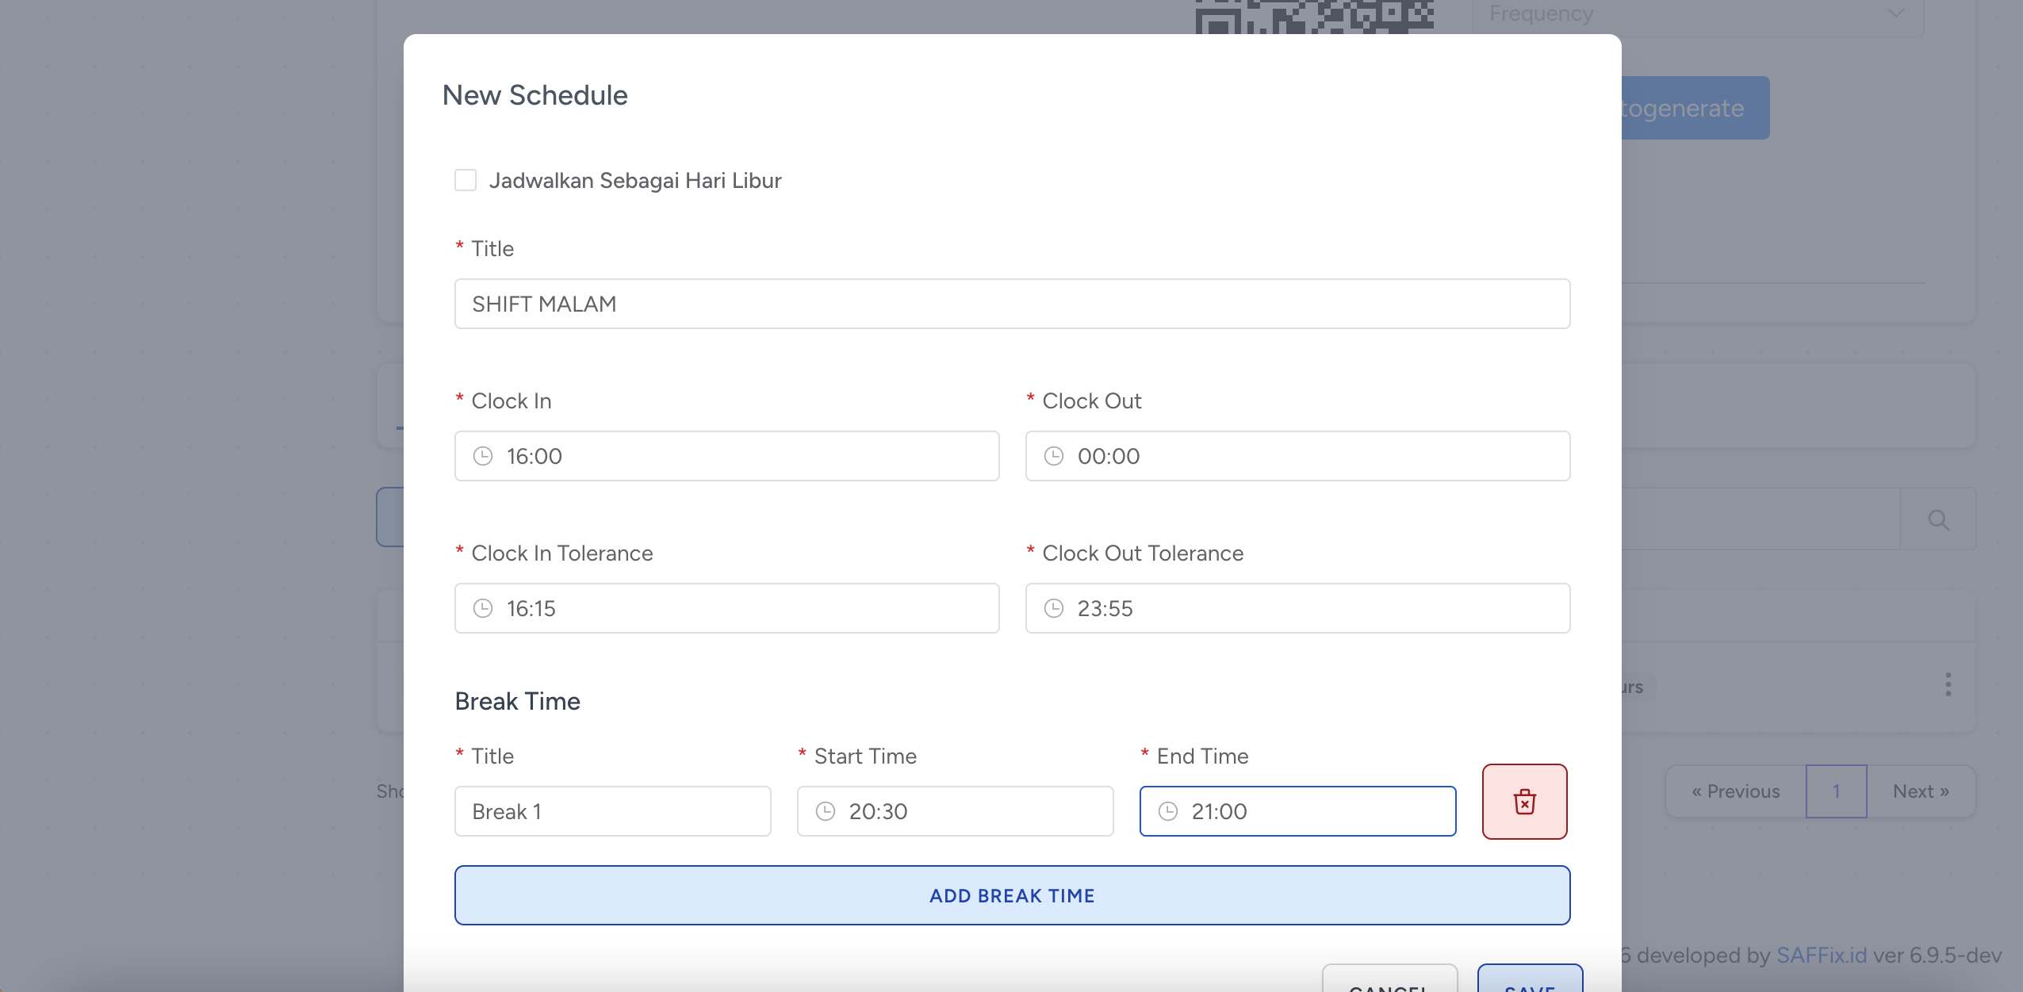The height and width of the screenshot is (992, 2023).
Task: Click the search magnifier icon behind dialog
Action: (1938, 520)
